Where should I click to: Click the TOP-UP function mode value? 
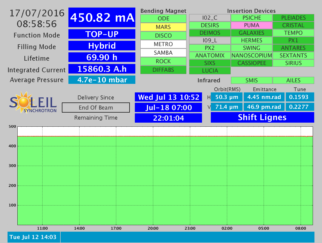click(x=102, y=34)
